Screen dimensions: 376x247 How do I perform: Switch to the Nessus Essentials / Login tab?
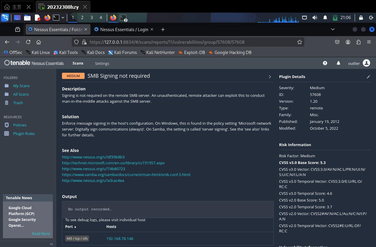point(124,29)
